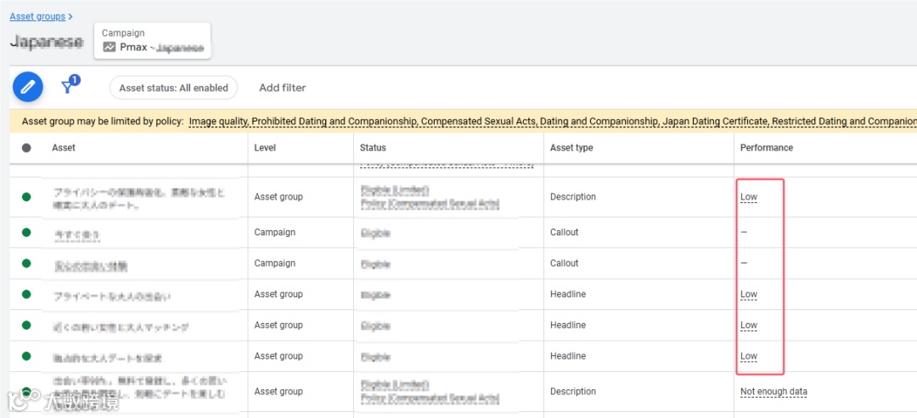Click the 'Asset status: All enabled' filter chip
The height and width of the screenshot is (418, 917).
pos(173,88)
